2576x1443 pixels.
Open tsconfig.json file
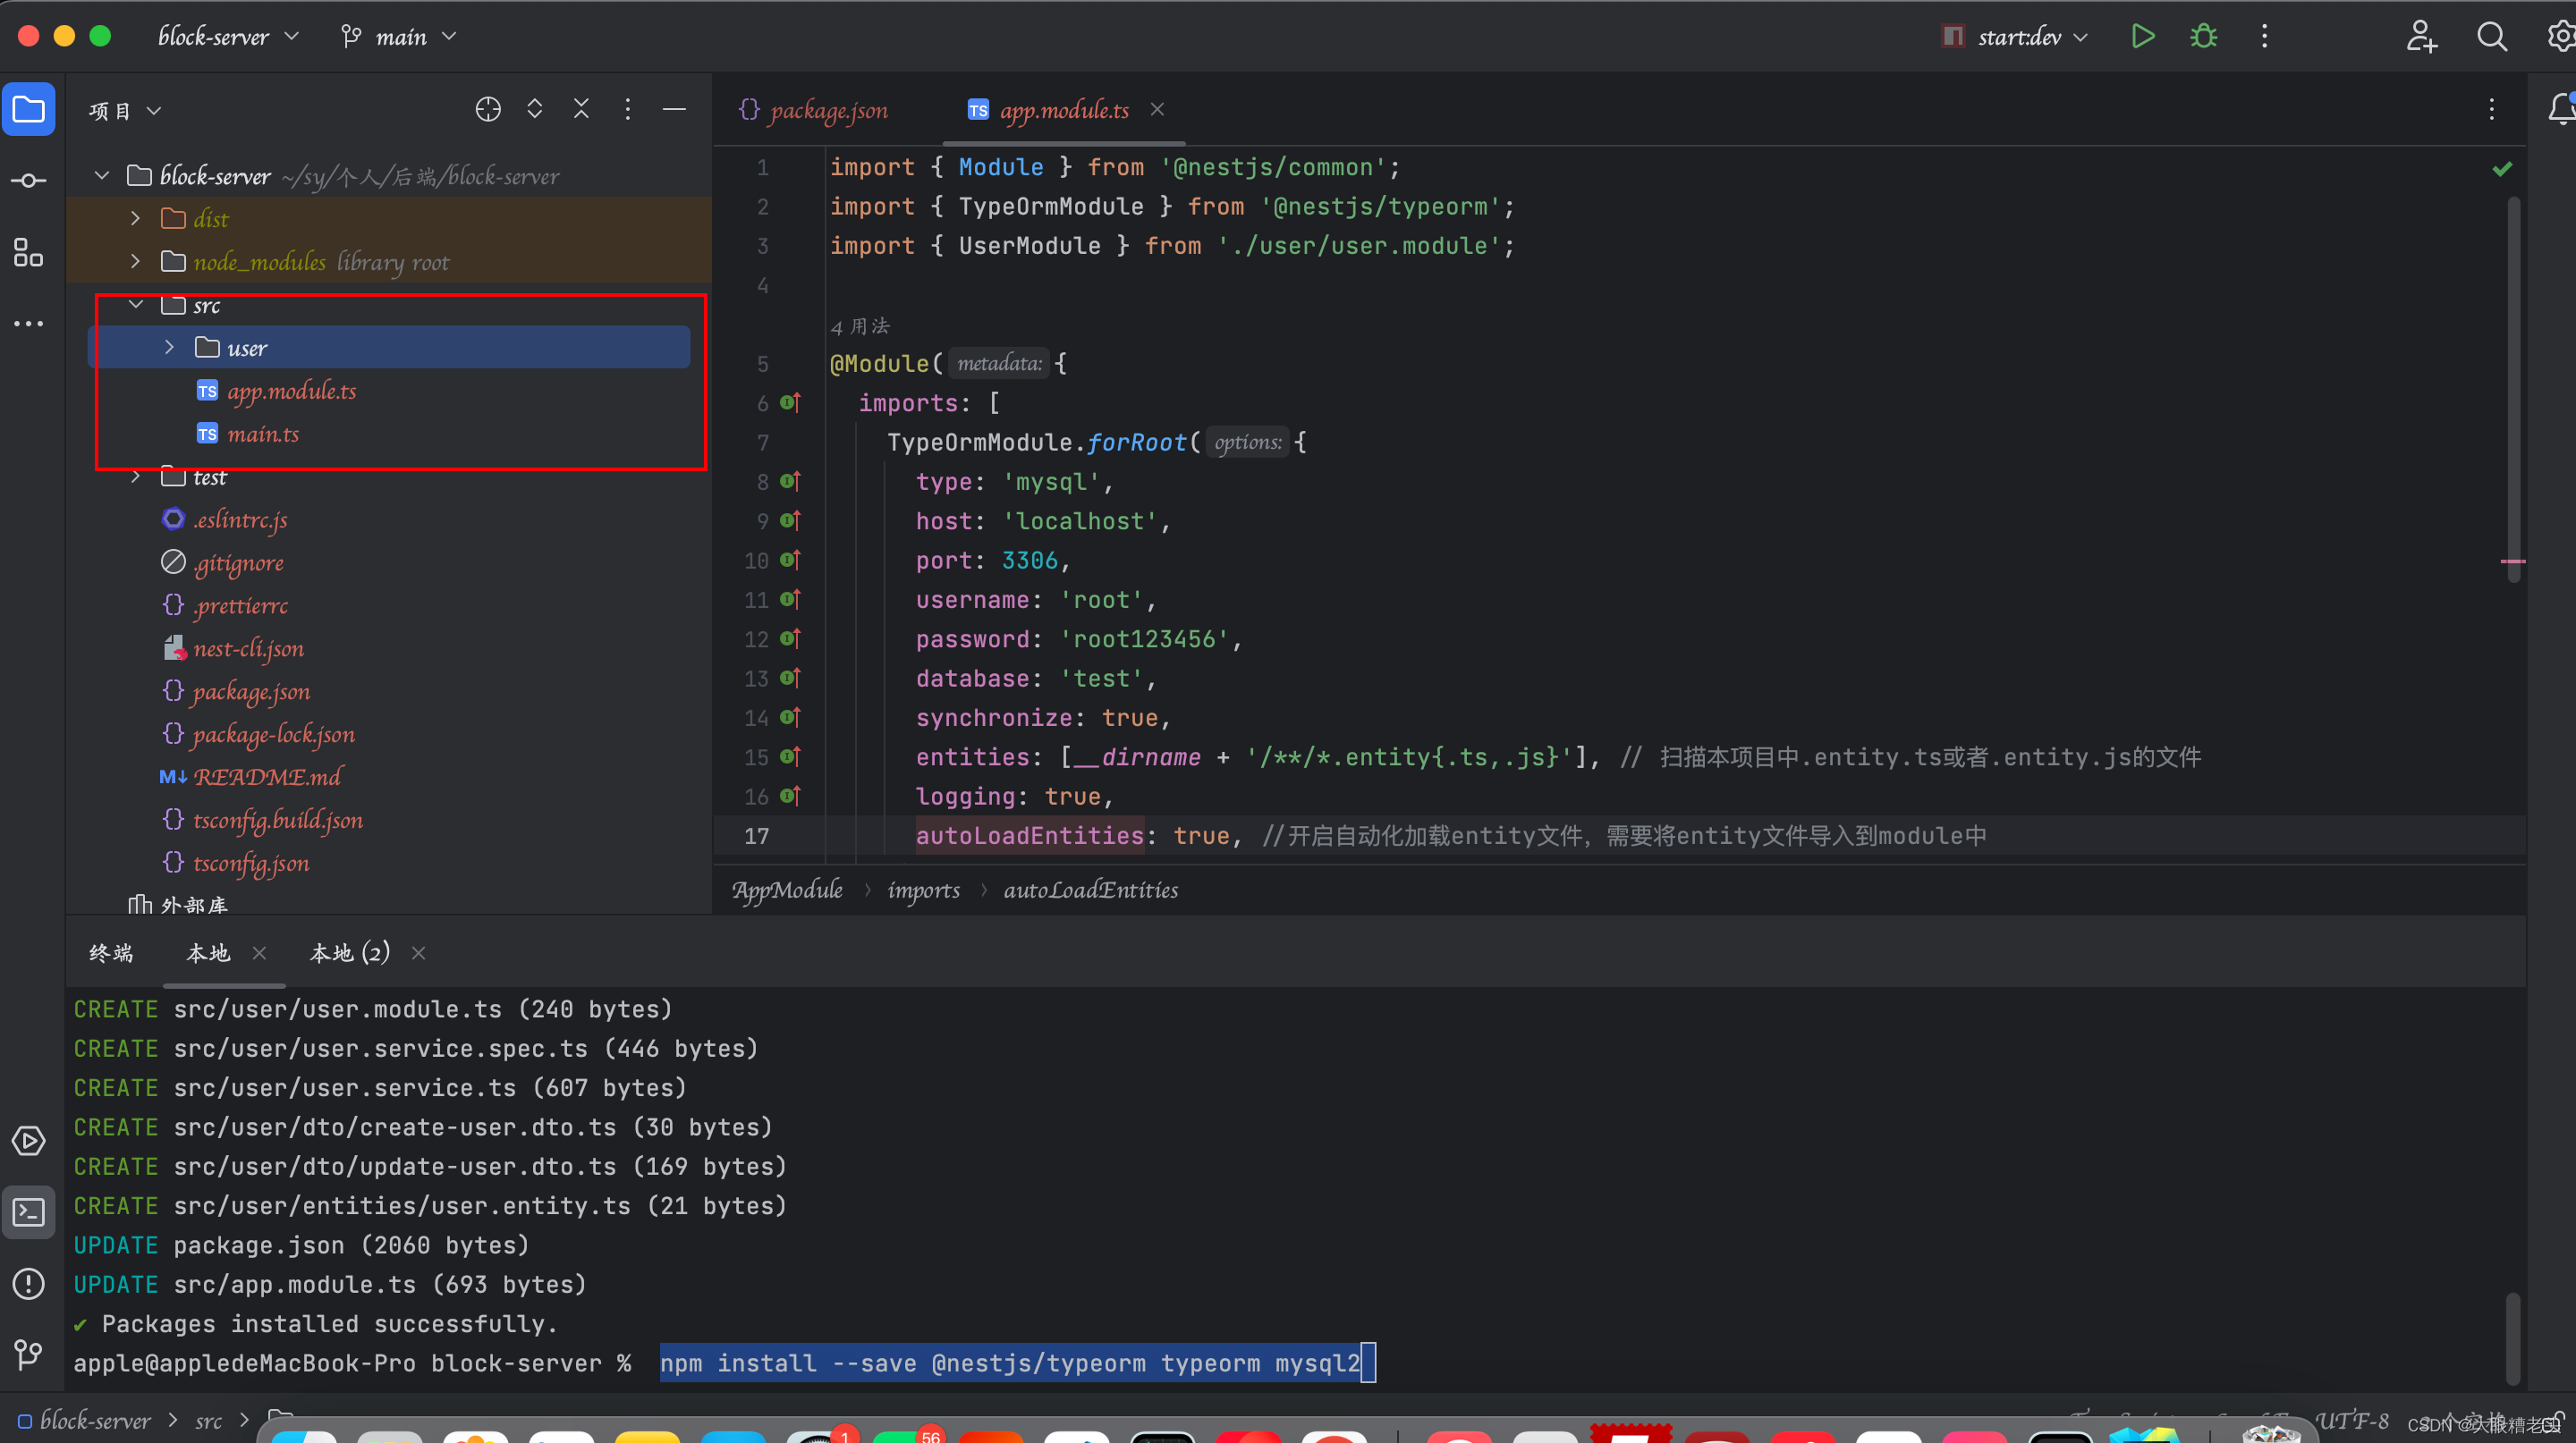pos(251,864)
